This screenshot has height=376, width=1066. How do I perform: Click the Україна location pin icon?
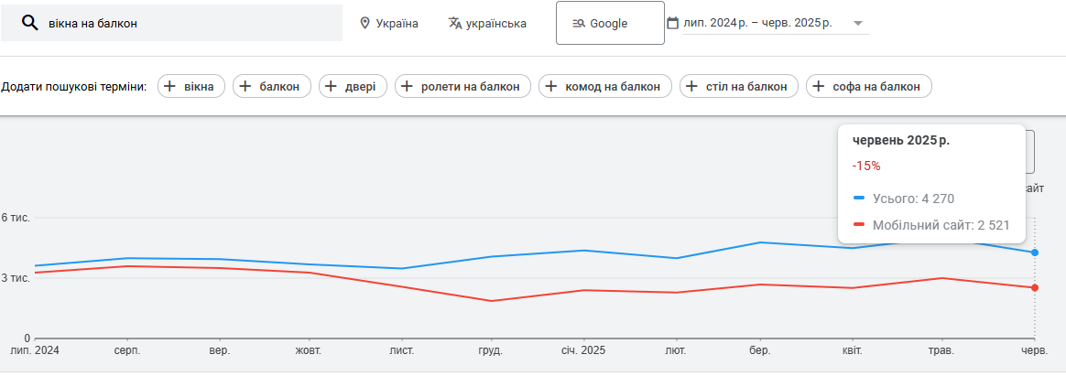[365, 23]
